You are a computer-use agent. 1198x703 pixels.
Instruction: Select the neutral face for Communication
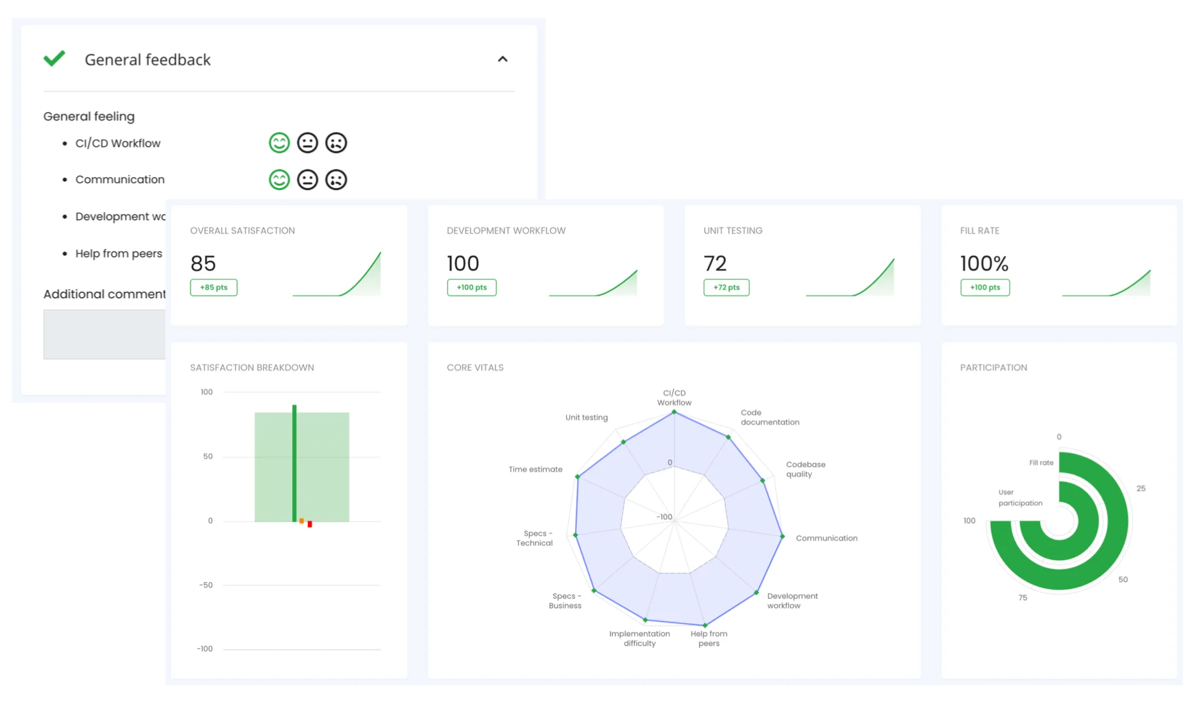click(x=308, y=178)
